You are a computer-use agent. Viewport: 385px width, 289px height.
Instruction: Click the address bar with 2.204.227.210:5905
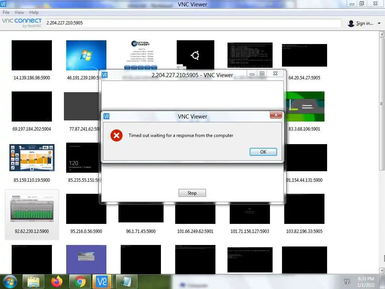[193, 23]
